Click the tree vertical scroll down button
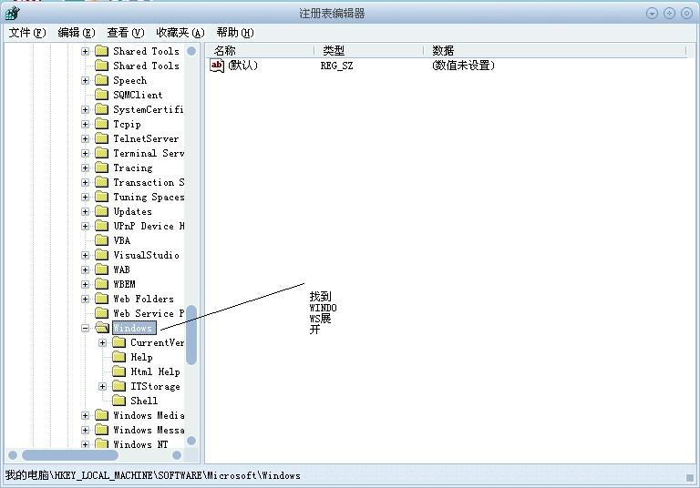Viewport: 700px width, 488px height. (191, 441)
